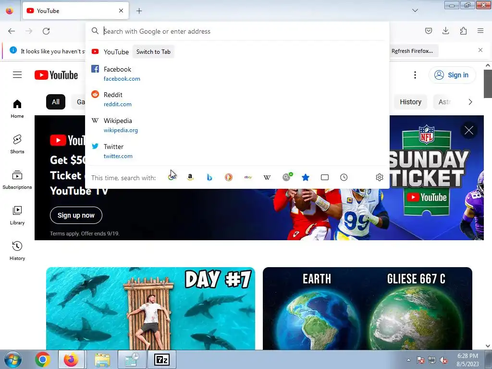Search this time with DuckDuckGo icon
This screenshot has width=492, height=369.
click(x=228, y=178)
